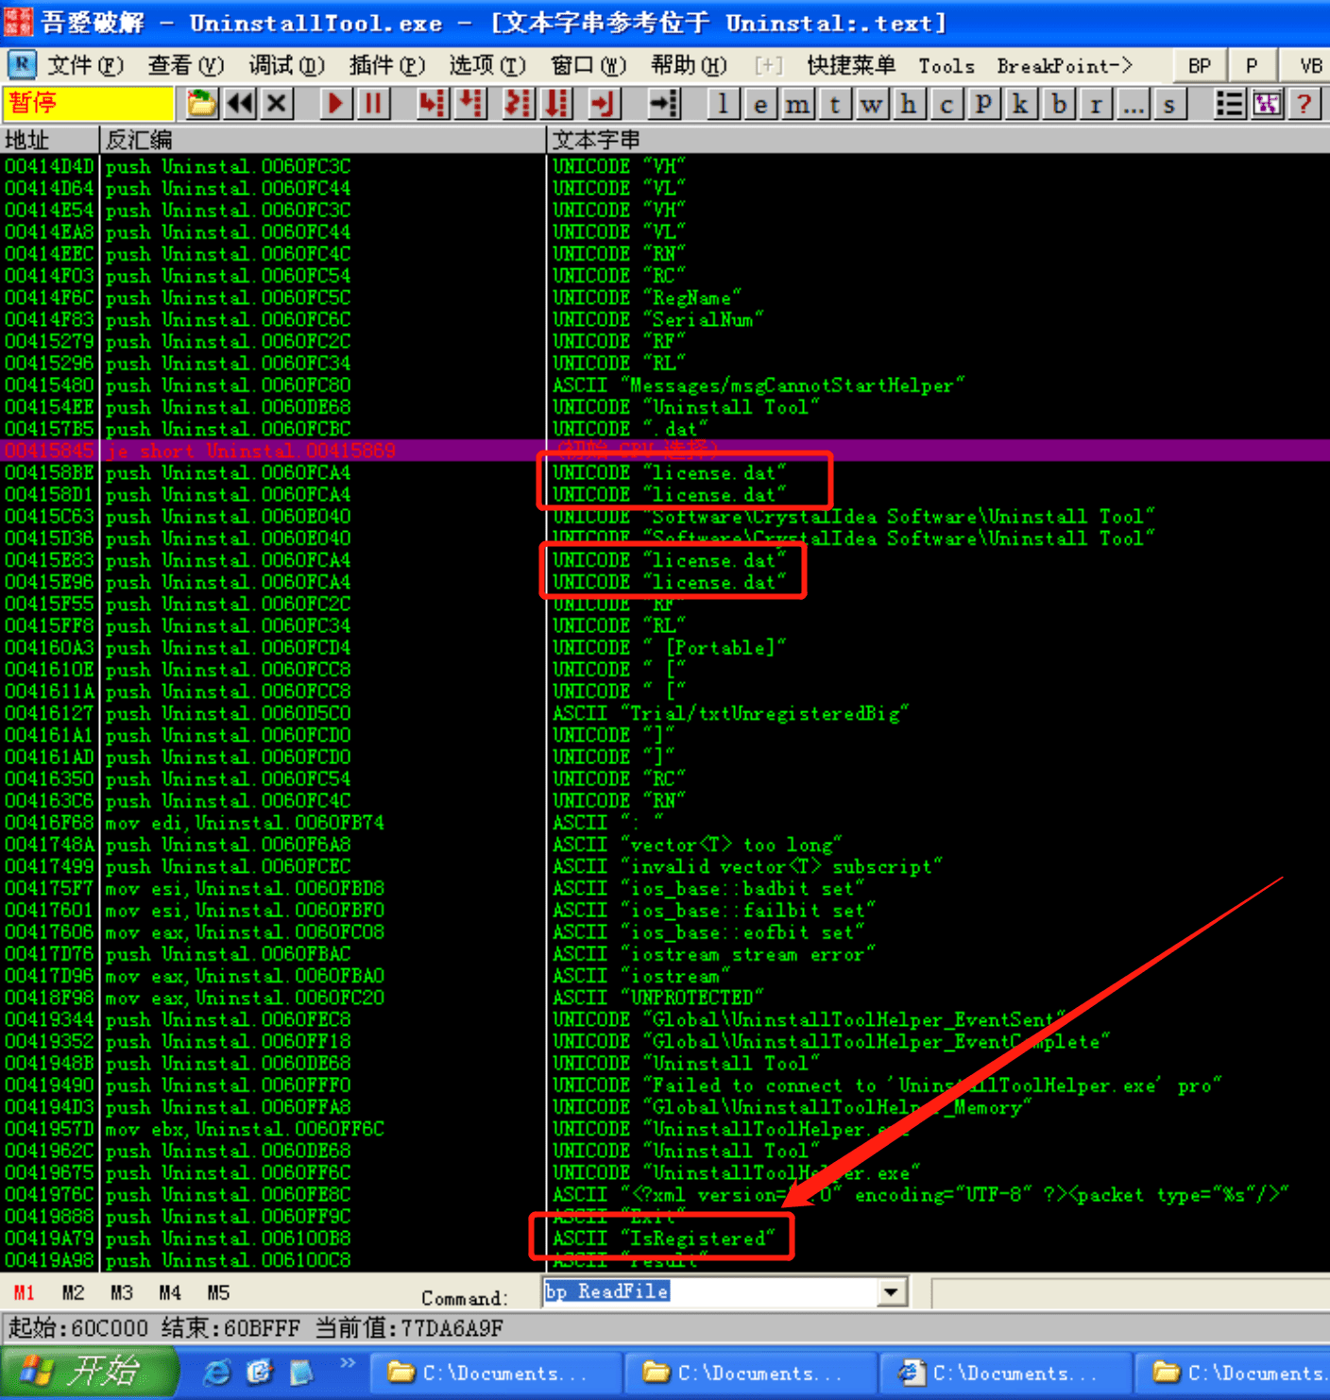Screen dimensions: 1330x1400
Task: Open the windows list with the w button
Action: [x=871, y=104]
